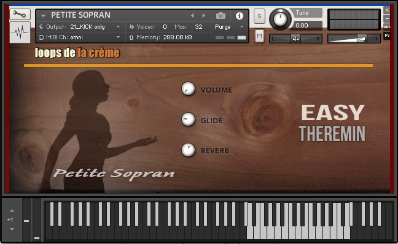Mute the instrument with M button

point(259,36)
